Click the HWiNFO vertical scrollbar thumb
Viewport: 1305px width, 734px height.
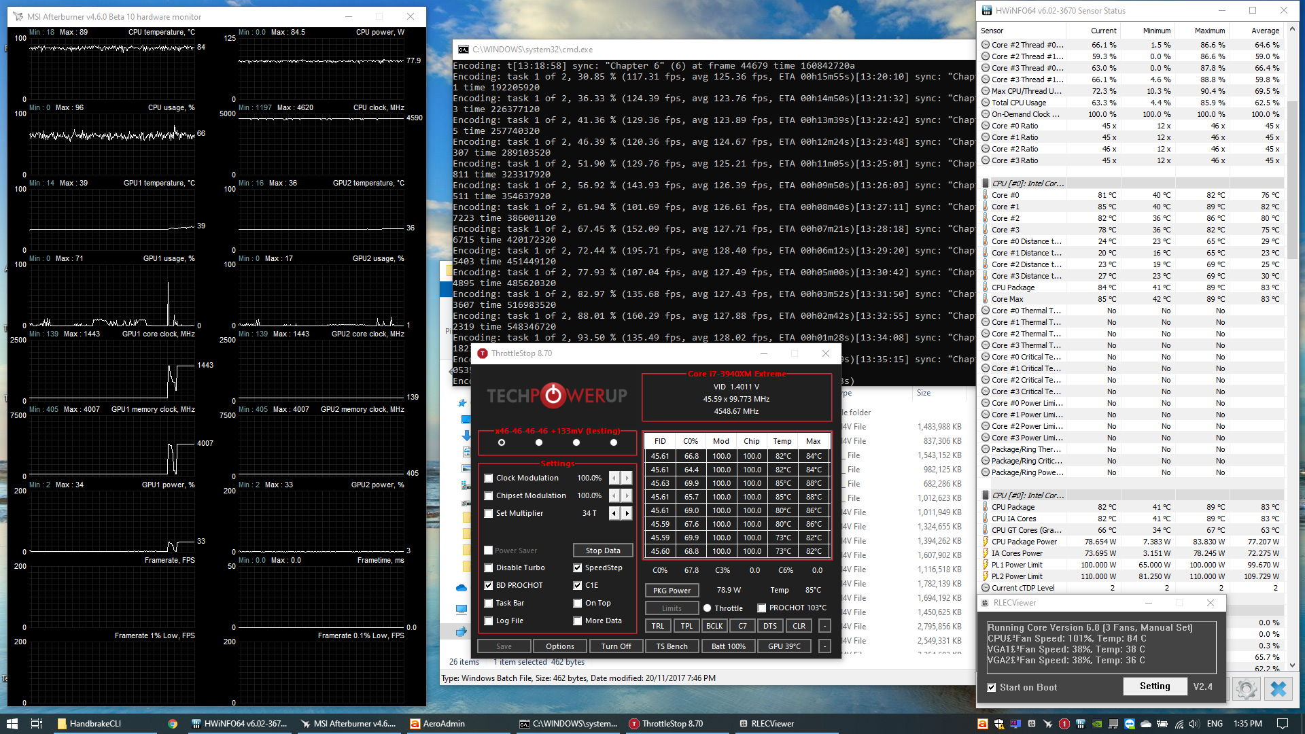pyautogui.click(x=1292, y=180)
